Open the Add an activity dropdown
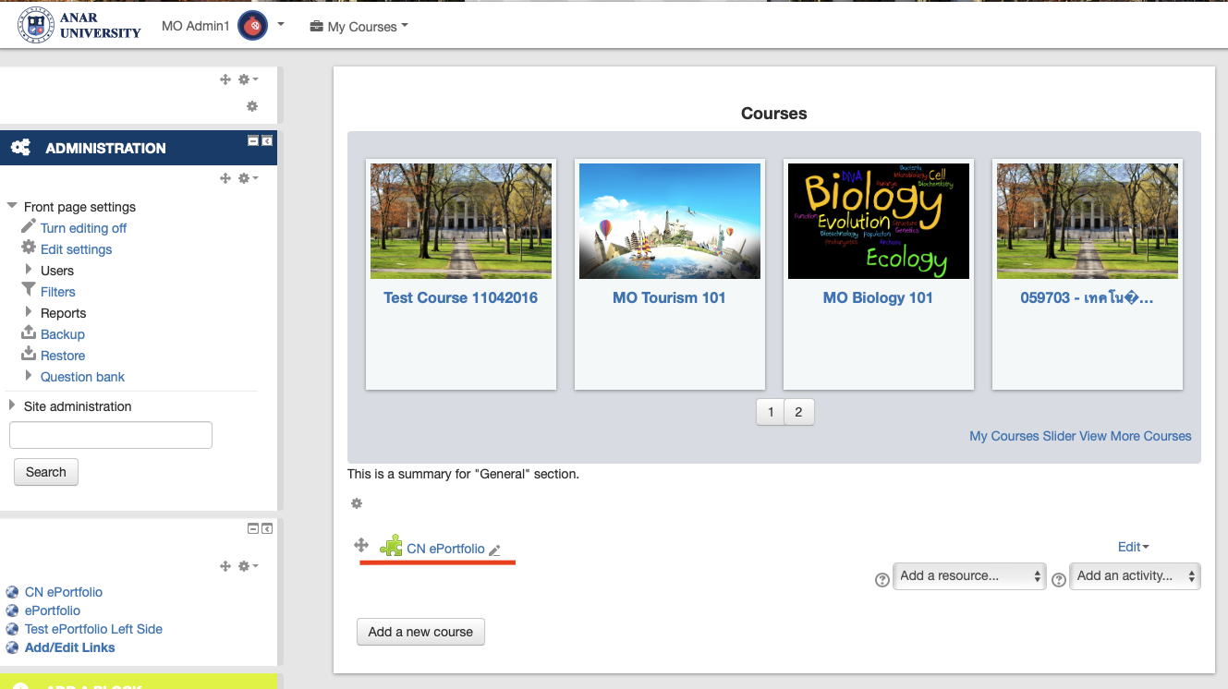Screen dimensions: 1228x689 click(x=1135, y=576)
